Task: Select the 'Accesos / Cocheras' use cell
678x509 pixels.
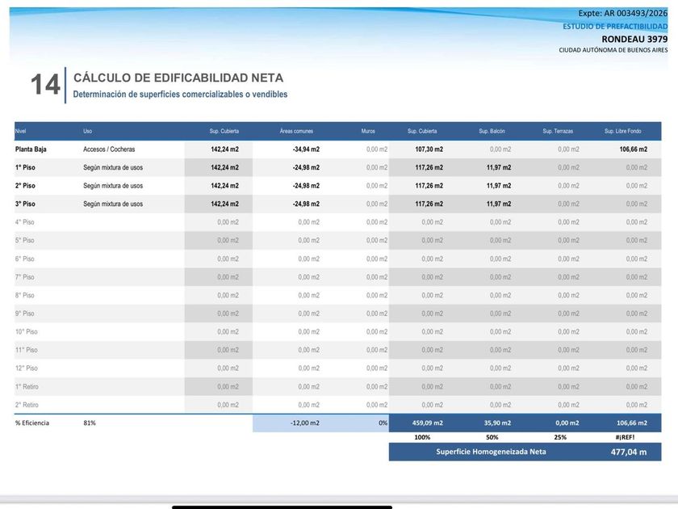Action: pos(109,149)
